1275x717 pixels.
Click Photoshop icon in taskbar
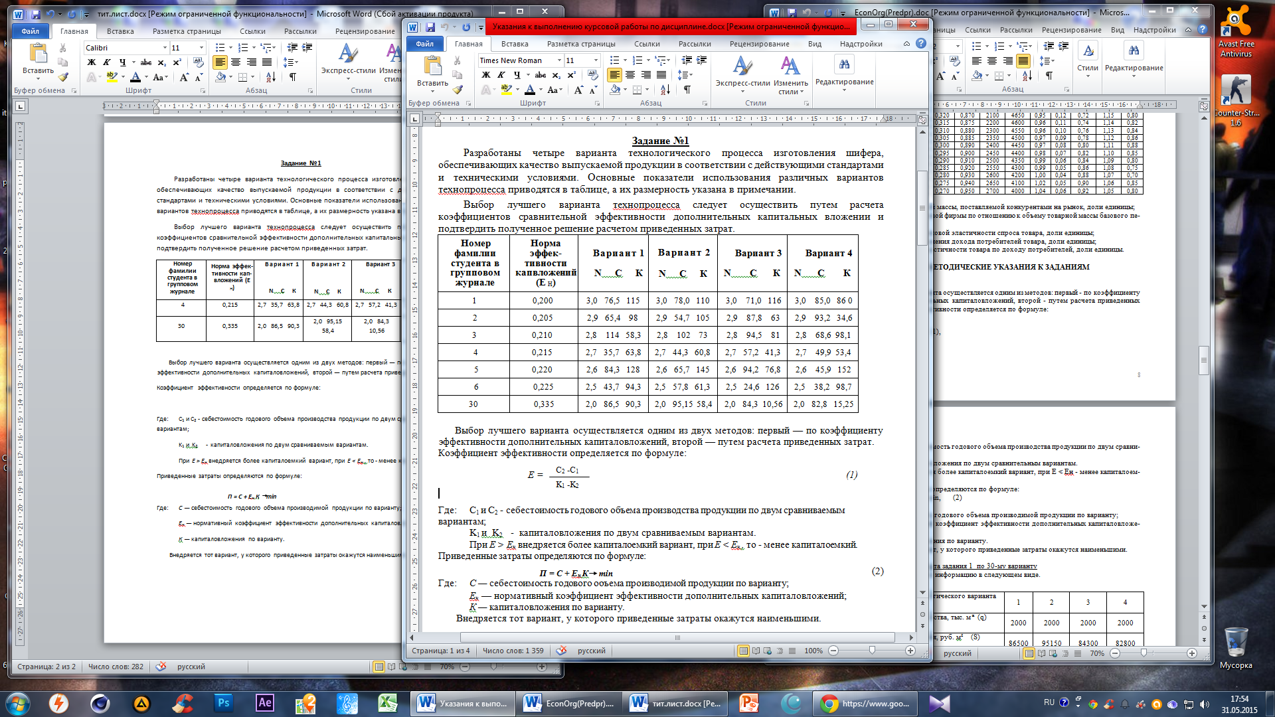point(223,703)
